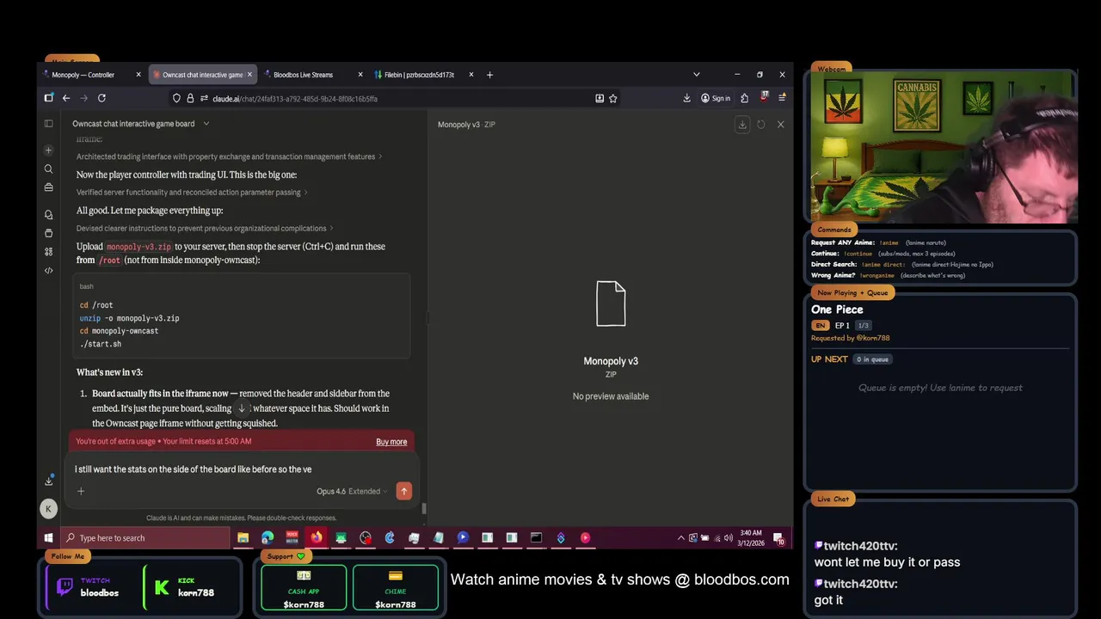Open the Opus 4.6 Extended model selector
The height and width of the screenshot is (619, 1101).
(x=351, y=491)
